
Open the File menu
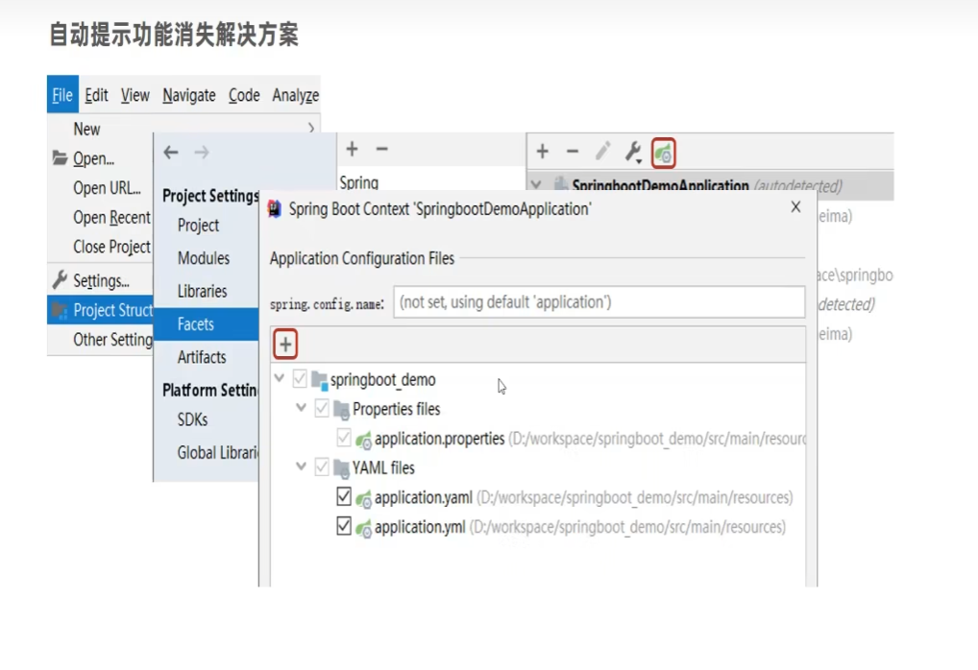[x=62, y=95]
